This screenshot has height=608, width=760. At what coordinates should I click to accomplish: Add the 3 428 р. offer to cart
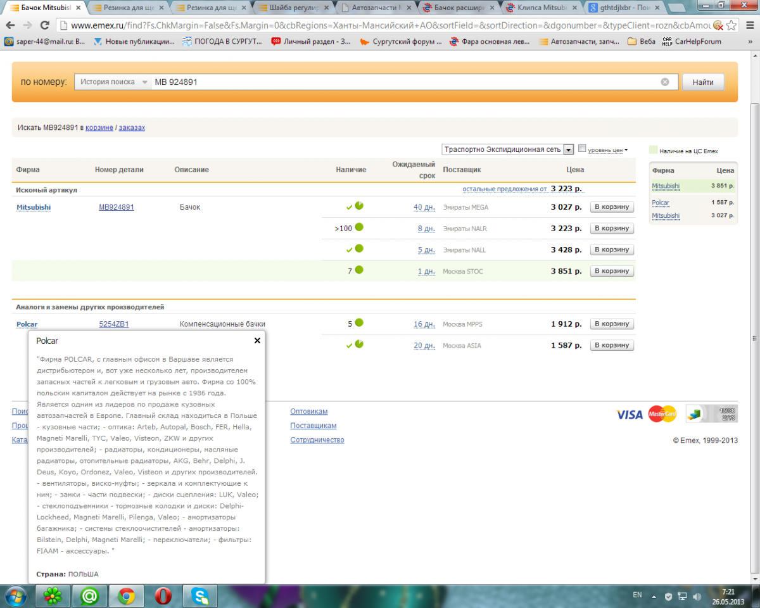[x=612, y=250]
